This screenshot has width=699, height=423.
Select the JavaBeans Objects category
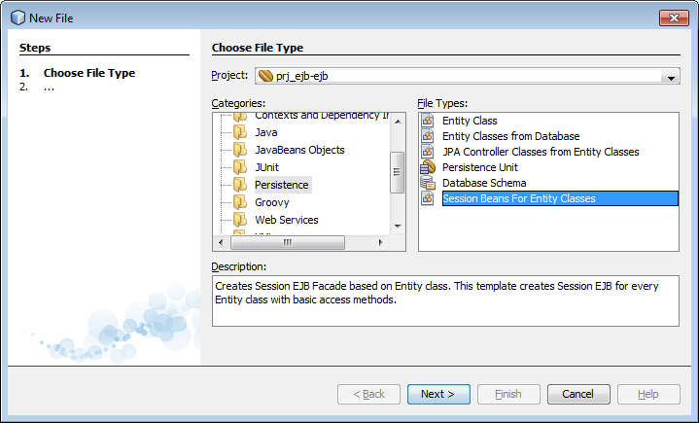tap(299, 150)
